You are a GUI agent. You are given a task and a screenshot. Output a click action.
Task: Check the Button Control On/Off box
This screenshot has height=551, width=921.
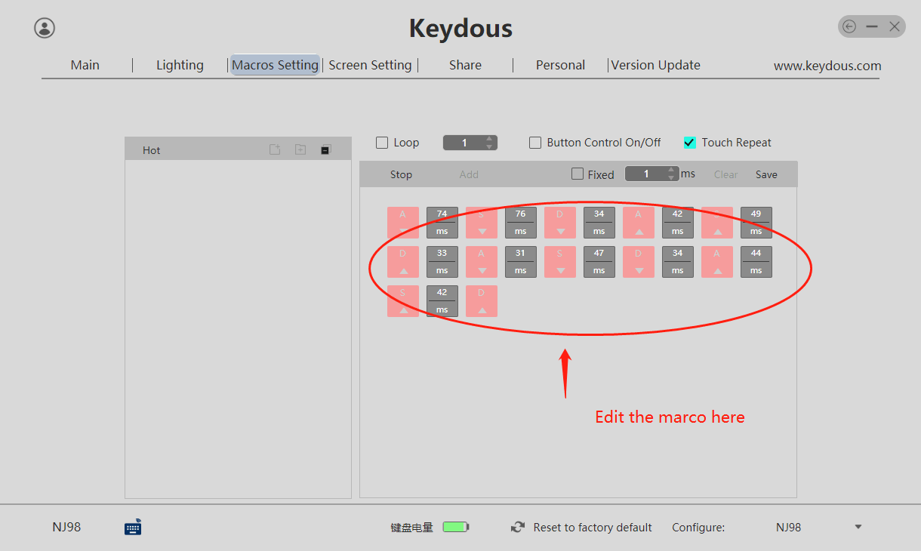click(x=535, y=143)
